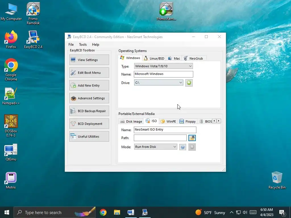Open the 50°F Sunny weather widget
This screenshot has height=218, width=291.
click(210, 212)
